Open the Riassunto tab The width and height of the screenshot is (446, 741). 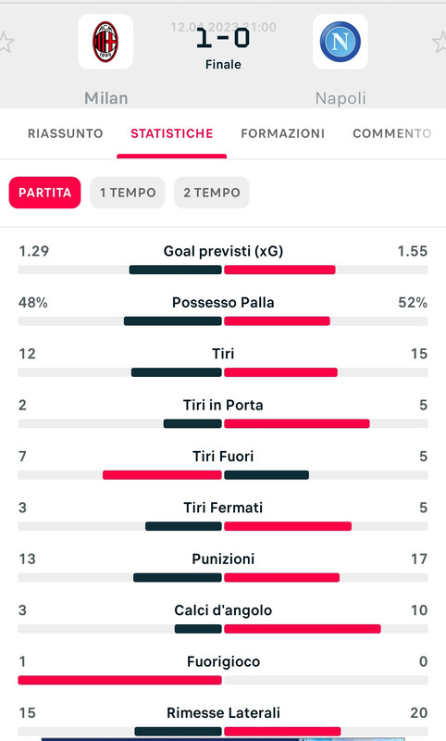pyautogui.click(x=65, y=133)
